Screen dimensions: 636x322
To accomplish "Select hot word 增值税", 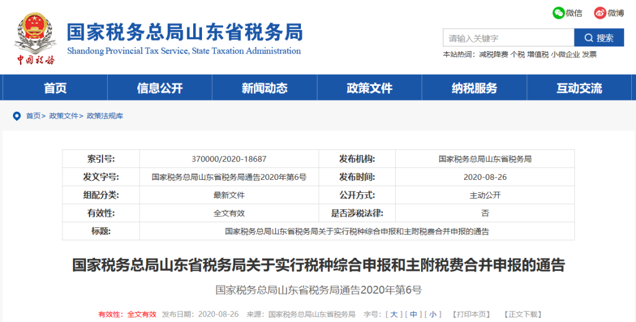I will pos(538,55).
